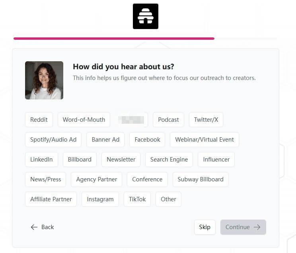Select the Conference chip

pyautogui.click(x=147, y=179)
